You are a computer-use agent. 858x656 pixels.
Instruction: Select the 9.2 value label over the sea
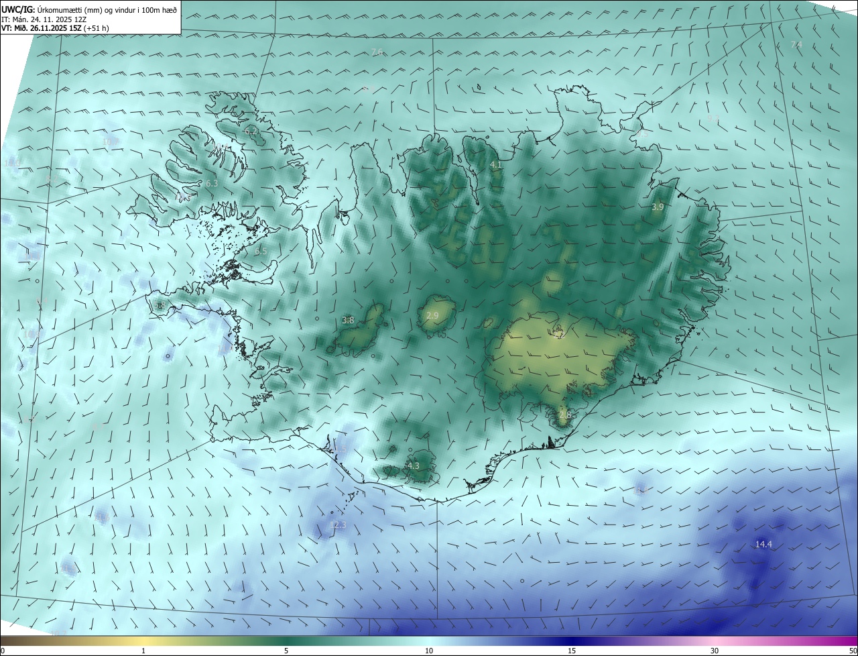coord(713,118)
